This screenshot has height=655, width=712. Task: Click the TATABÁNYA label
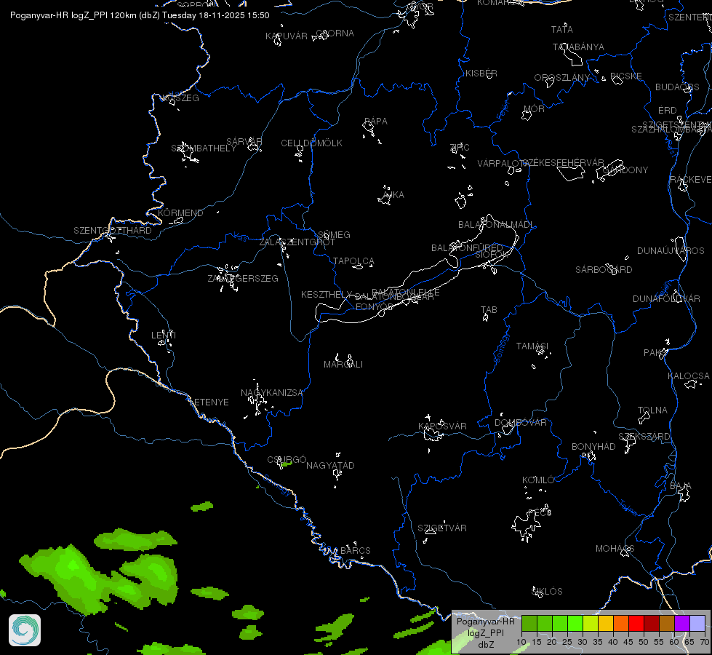578,47
